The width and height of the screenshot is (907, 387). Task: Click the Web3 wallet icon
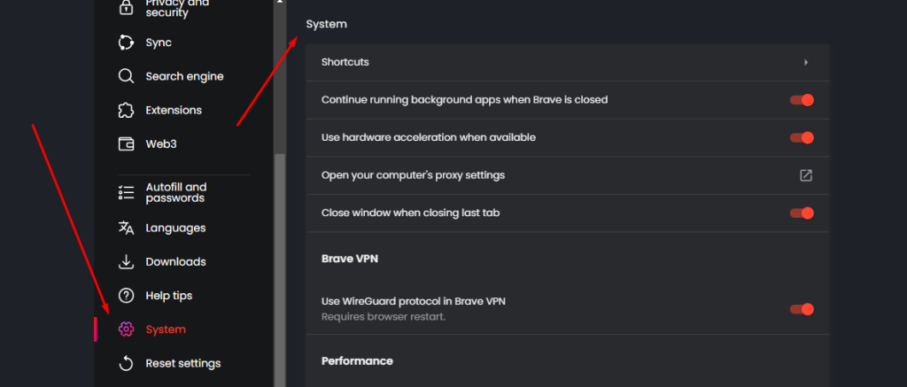pyautogui.click(x=126, y=144)
